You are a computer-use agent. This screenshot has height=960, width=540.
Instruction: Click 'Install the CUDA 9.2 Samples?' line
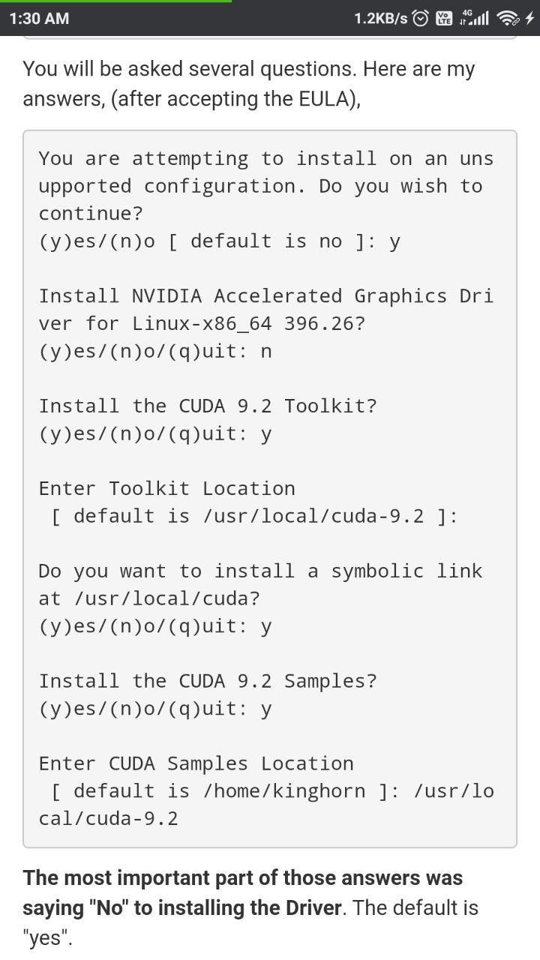coord(208,681)
